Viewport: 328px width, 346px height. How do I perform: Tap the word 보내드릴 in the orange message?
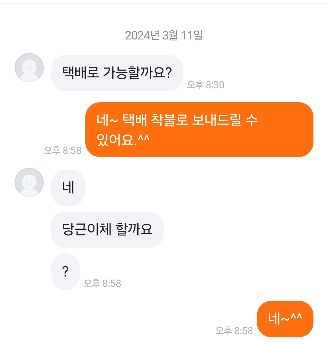tap(217, 120)
